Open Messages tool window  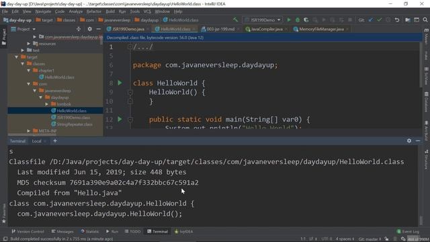(62, 231)
